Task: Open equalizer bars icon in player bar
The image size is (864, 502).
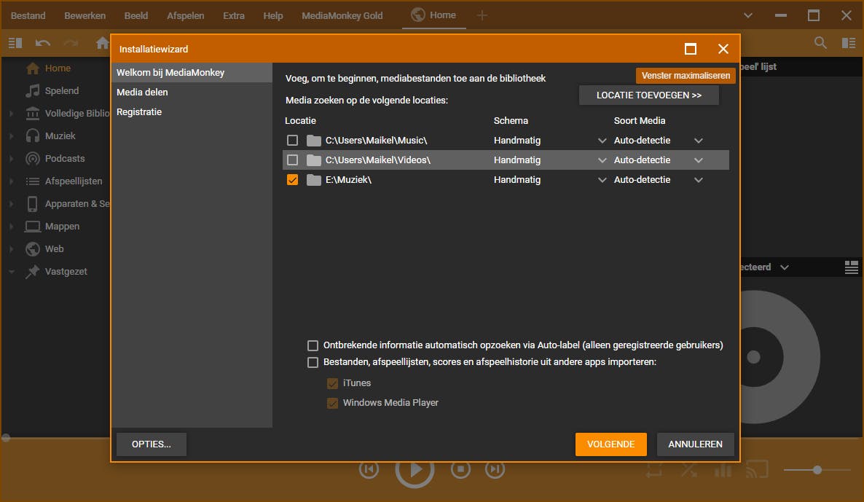Action: click(x=723, y=470)
